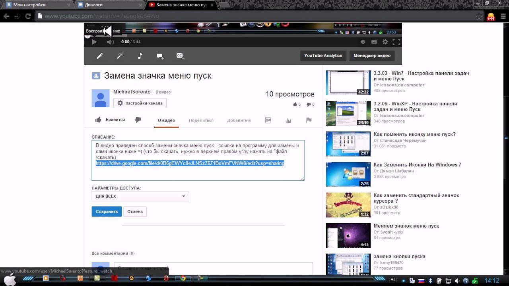Click inside the description text area
This screenshot has height=286, width=509.
tap(198, 160)
